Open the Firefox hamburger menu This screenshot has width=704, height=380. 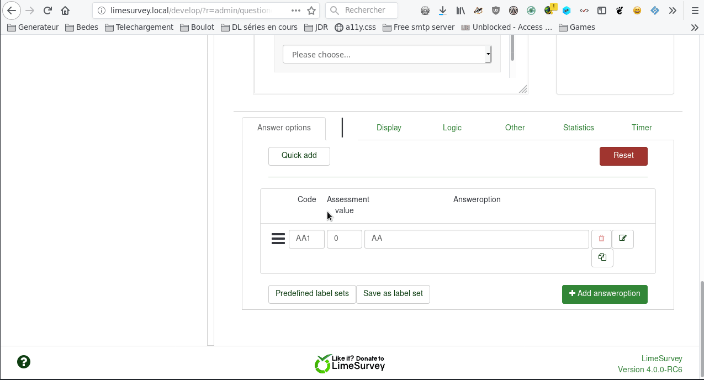click(695, 10)
